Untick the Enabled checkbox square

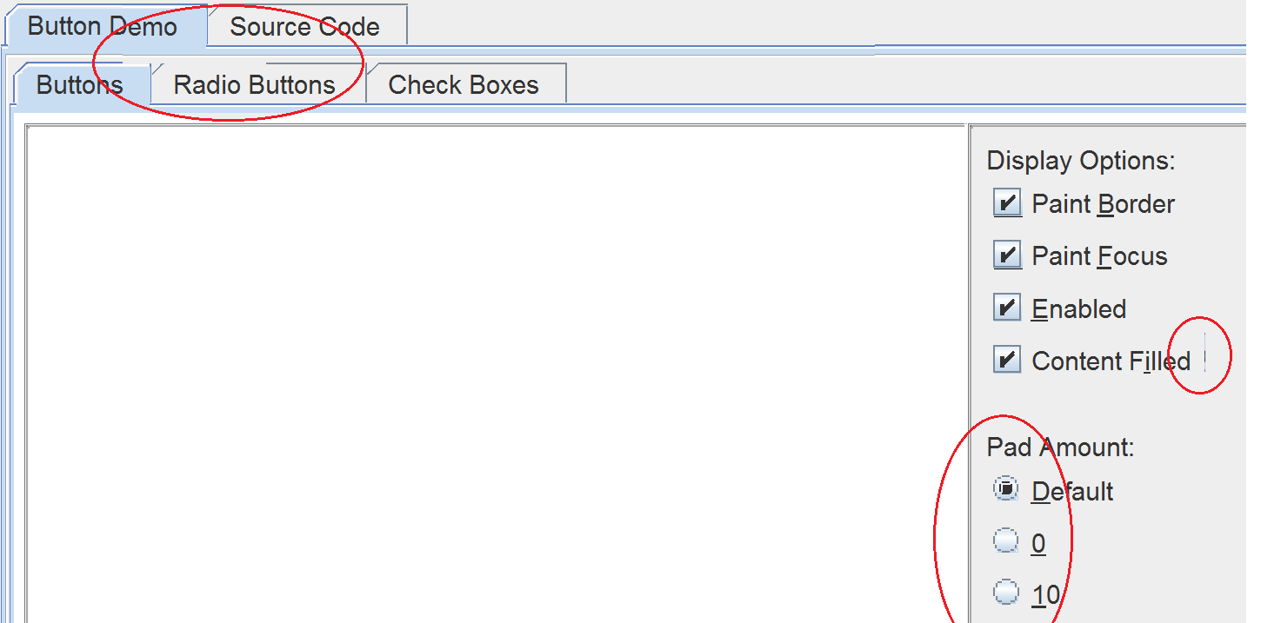[x=1006, y=308]
